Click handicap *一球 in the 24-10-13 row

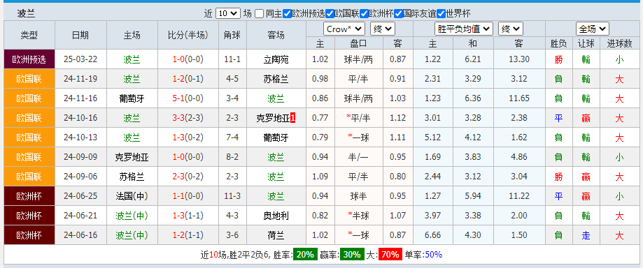tap(358, 137)
